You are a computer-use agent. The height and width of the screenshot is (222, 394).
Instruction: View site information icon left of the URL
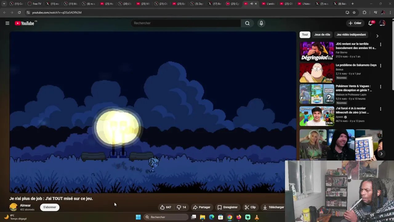coord(28,12)
